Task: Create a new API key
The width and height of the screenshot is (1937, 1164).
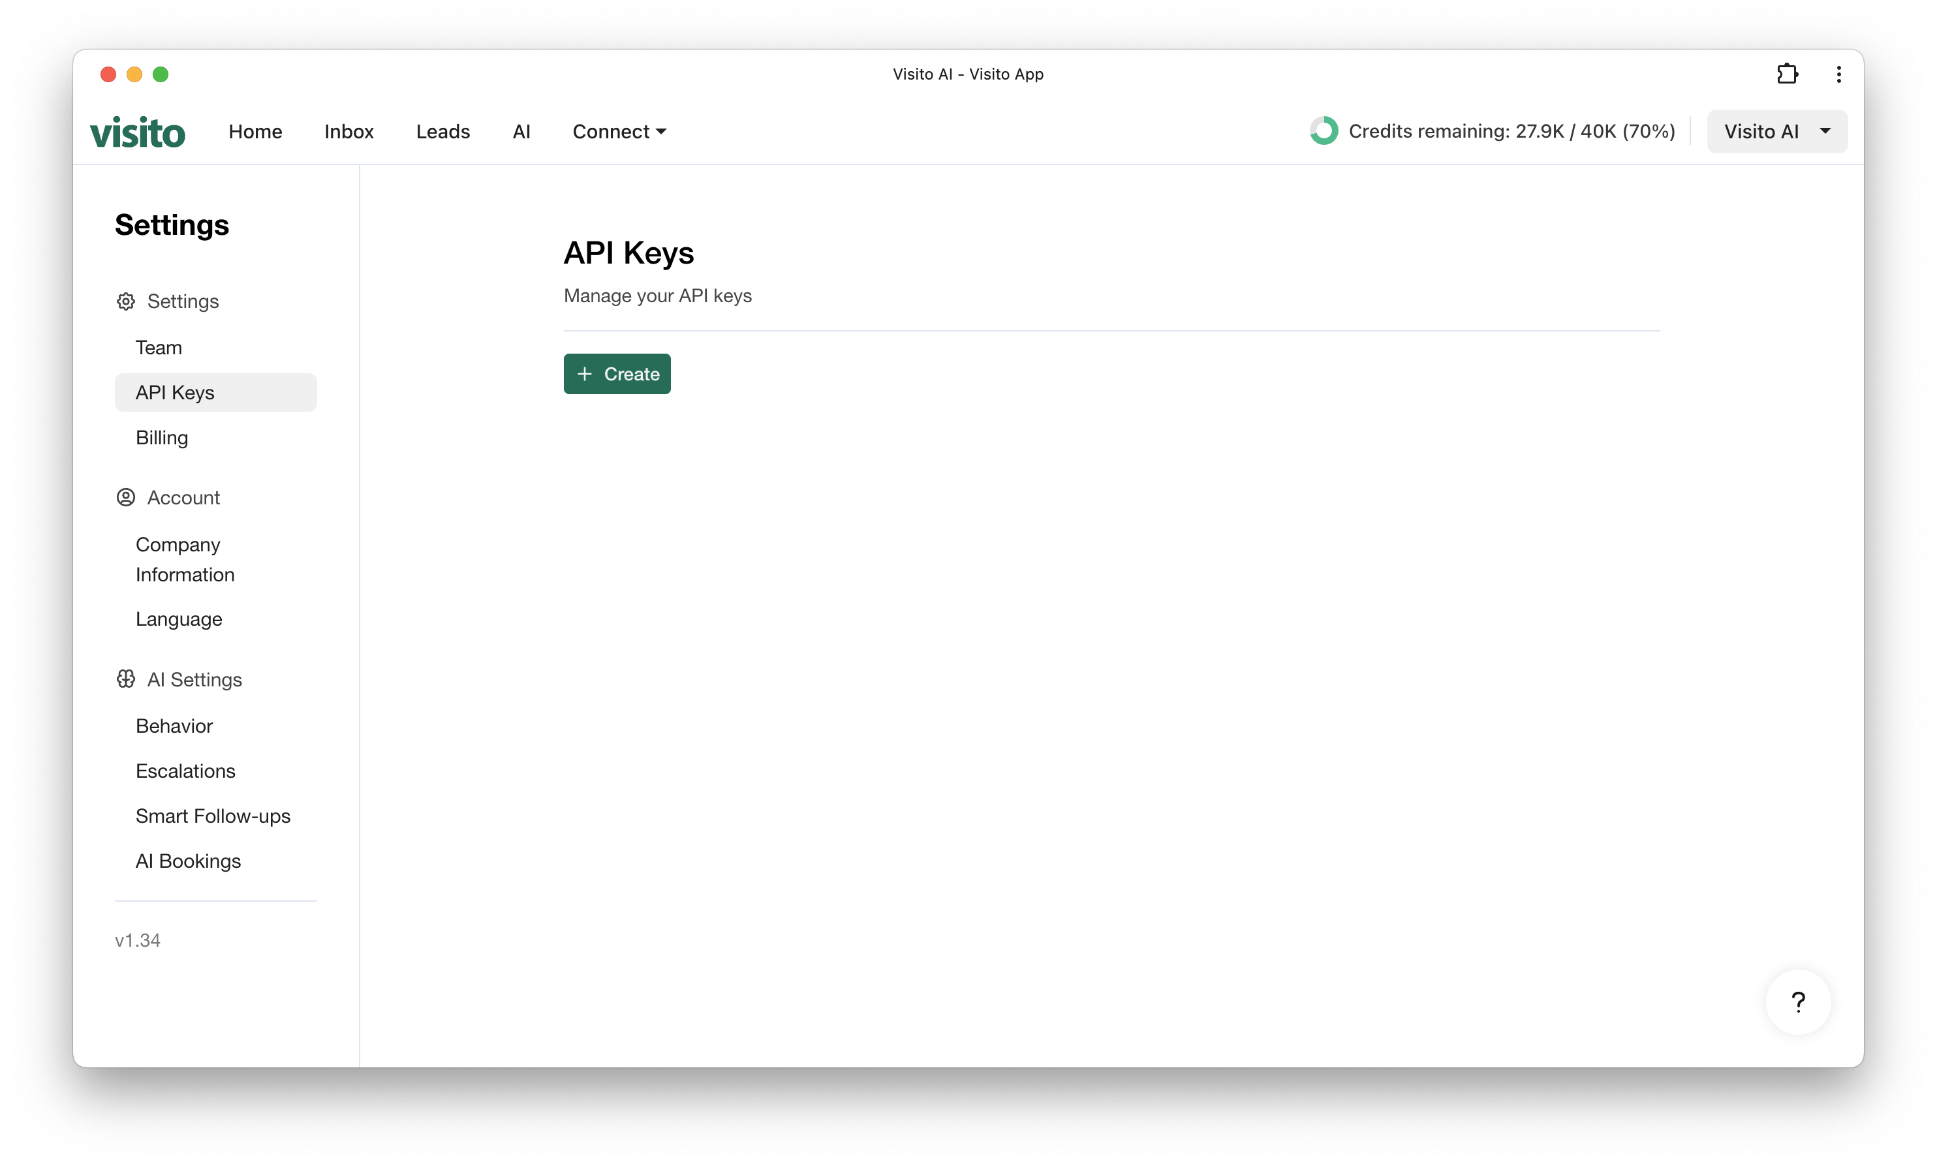Action: [x=617, y=374]
